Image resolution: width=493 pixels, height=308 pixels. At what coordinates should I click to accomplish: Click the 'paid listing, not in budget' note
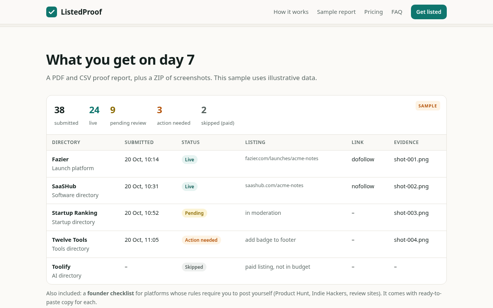278,267
